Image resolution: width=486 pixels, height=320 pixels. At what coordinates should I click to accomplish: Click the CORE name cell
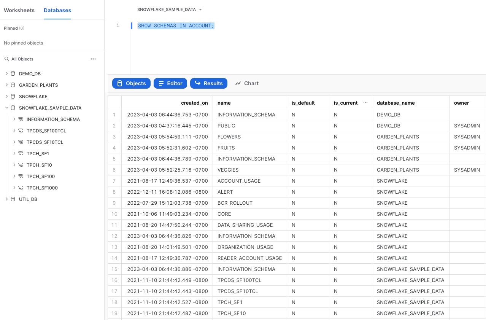pos(249,214)
